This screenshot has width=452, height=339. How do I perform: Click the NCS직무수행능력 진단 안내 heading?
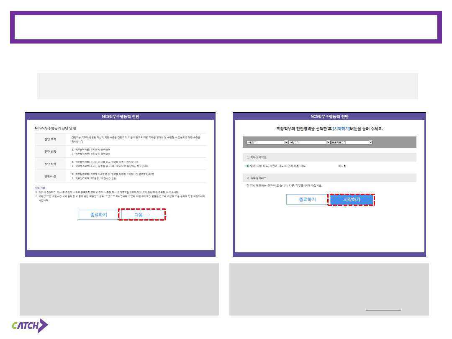click(57, 128)
